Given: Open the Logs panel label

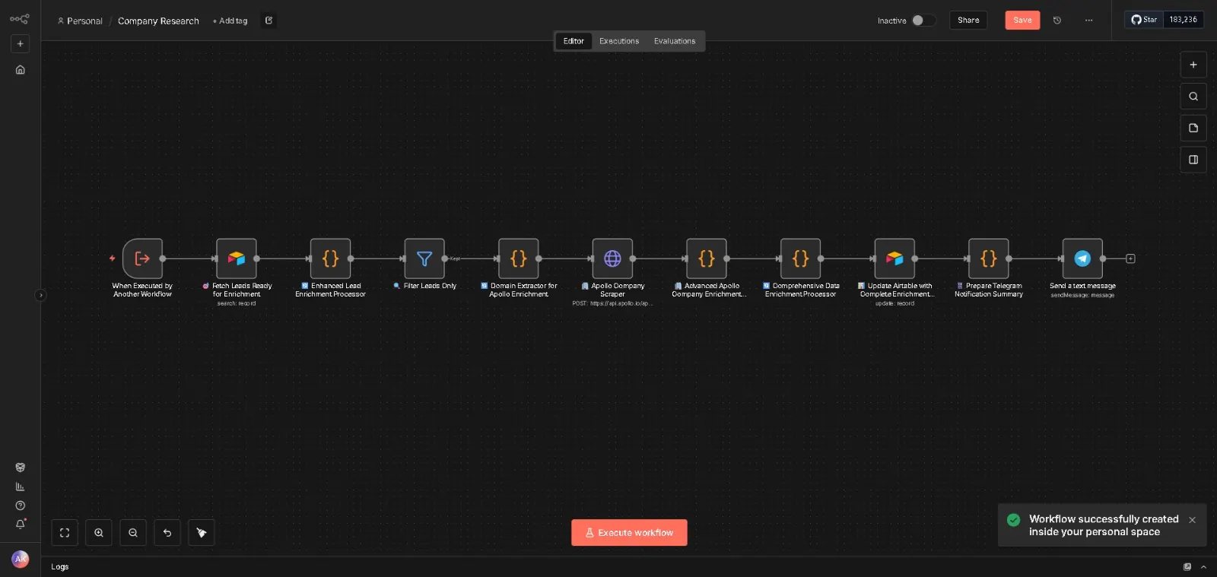Looking at the screenshot, I should 60,566.
